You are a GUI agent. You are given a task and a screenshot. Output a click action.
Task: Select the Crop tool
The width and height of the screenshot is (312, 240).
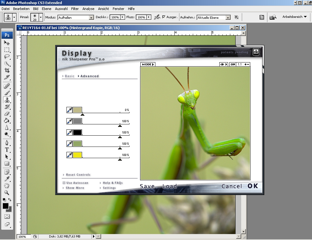pos(7,70)
